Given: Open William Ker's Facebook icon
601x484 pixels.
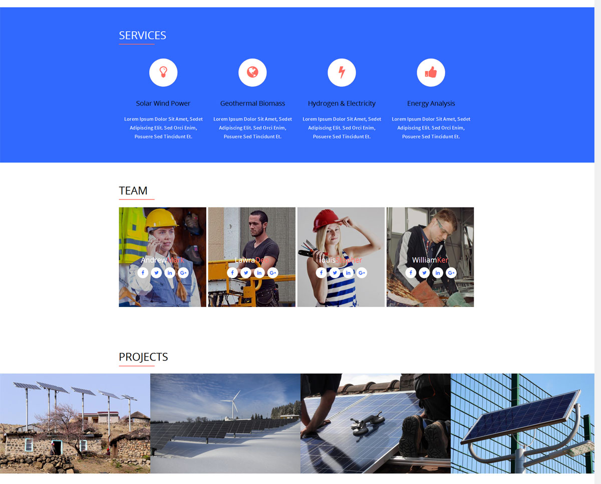Looking at the screenshot, I should point(411,272).
